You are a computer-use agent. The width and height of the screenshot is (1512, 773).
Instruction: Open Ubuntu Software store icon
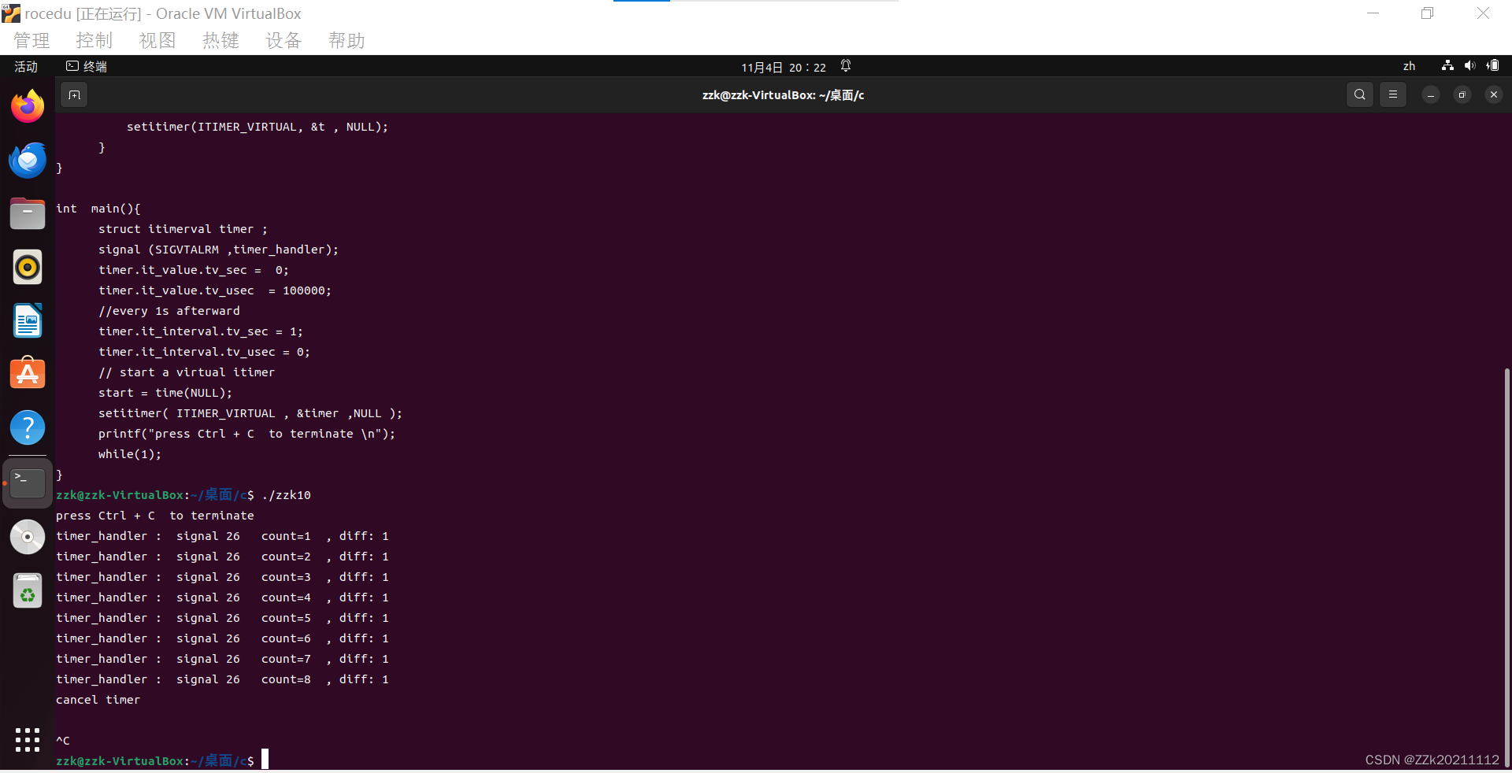[x=28, y=374]
